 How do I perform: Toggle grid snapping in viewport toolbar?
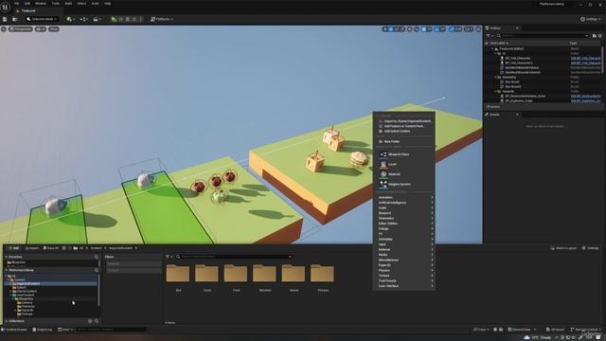coord(424,29)
